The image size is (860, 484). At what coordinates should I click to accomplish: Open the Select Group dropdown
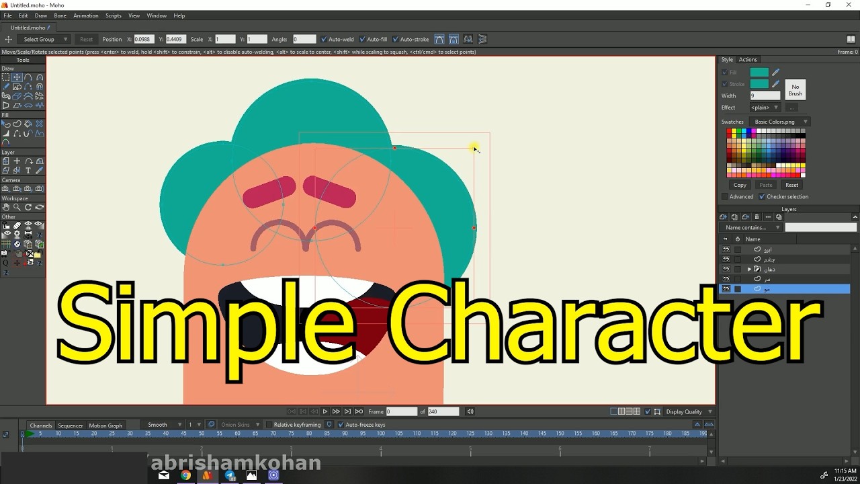44,39
